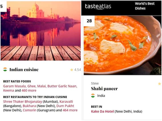Open Shree Thaker Bhojanalay restaurant link

(x=23, y=102)
